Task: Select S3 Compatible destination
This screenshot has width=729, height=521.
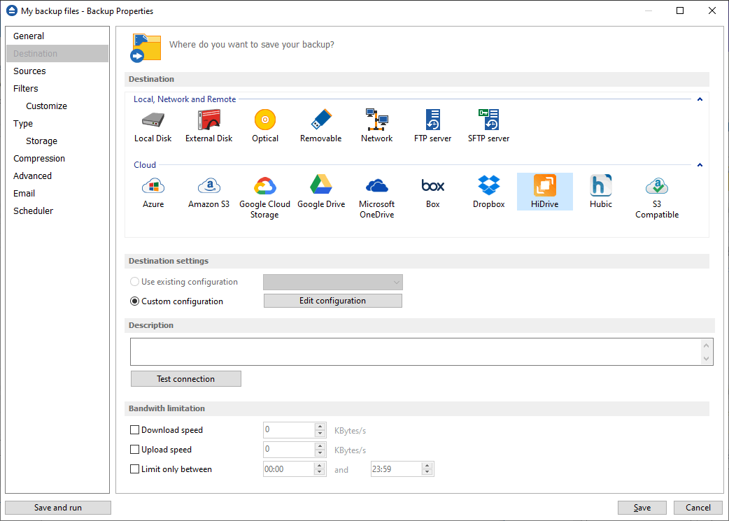Action: (657, 197)
